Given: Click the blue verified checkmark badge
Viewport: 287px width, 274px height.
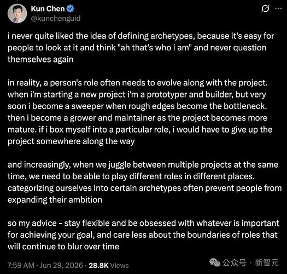Looking at the screenshot, I should point(71,9).
